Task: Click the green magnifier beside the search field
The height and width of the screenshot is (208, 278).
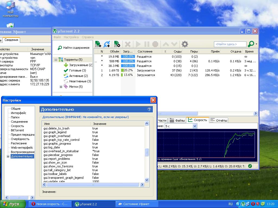Action: click(x=251, y=44)
